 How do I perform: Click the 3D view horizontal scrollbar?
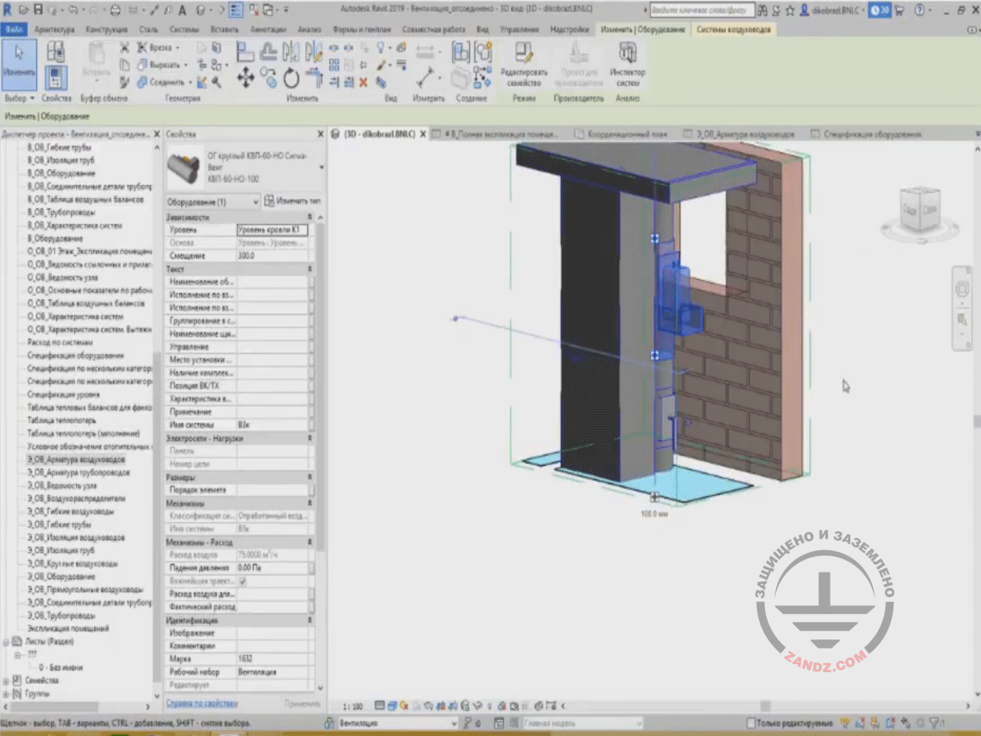click(764, 706)
